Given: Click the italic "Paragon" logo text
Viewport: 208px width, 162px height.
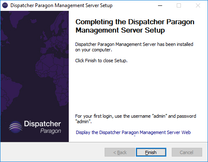Looking at the screenshot, I should (51, 131).
